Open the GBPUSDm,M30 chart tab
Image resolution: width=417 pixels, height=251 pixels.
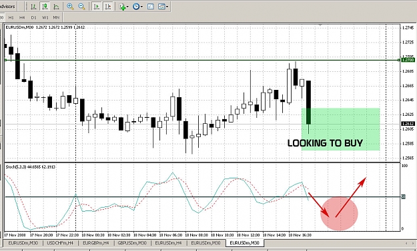pyautogui.click(x=132, y=243)
